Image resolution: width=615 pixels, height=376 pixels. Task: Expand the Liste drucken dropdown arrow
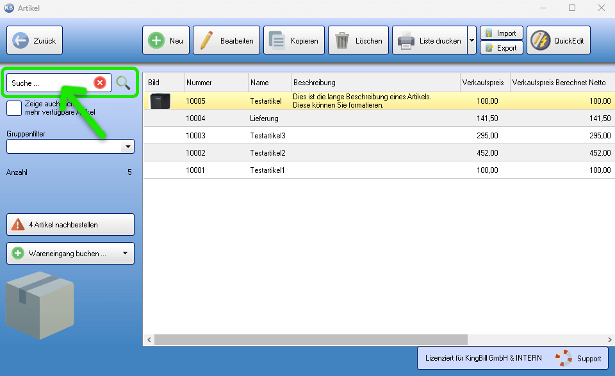[x=471, y=40]
